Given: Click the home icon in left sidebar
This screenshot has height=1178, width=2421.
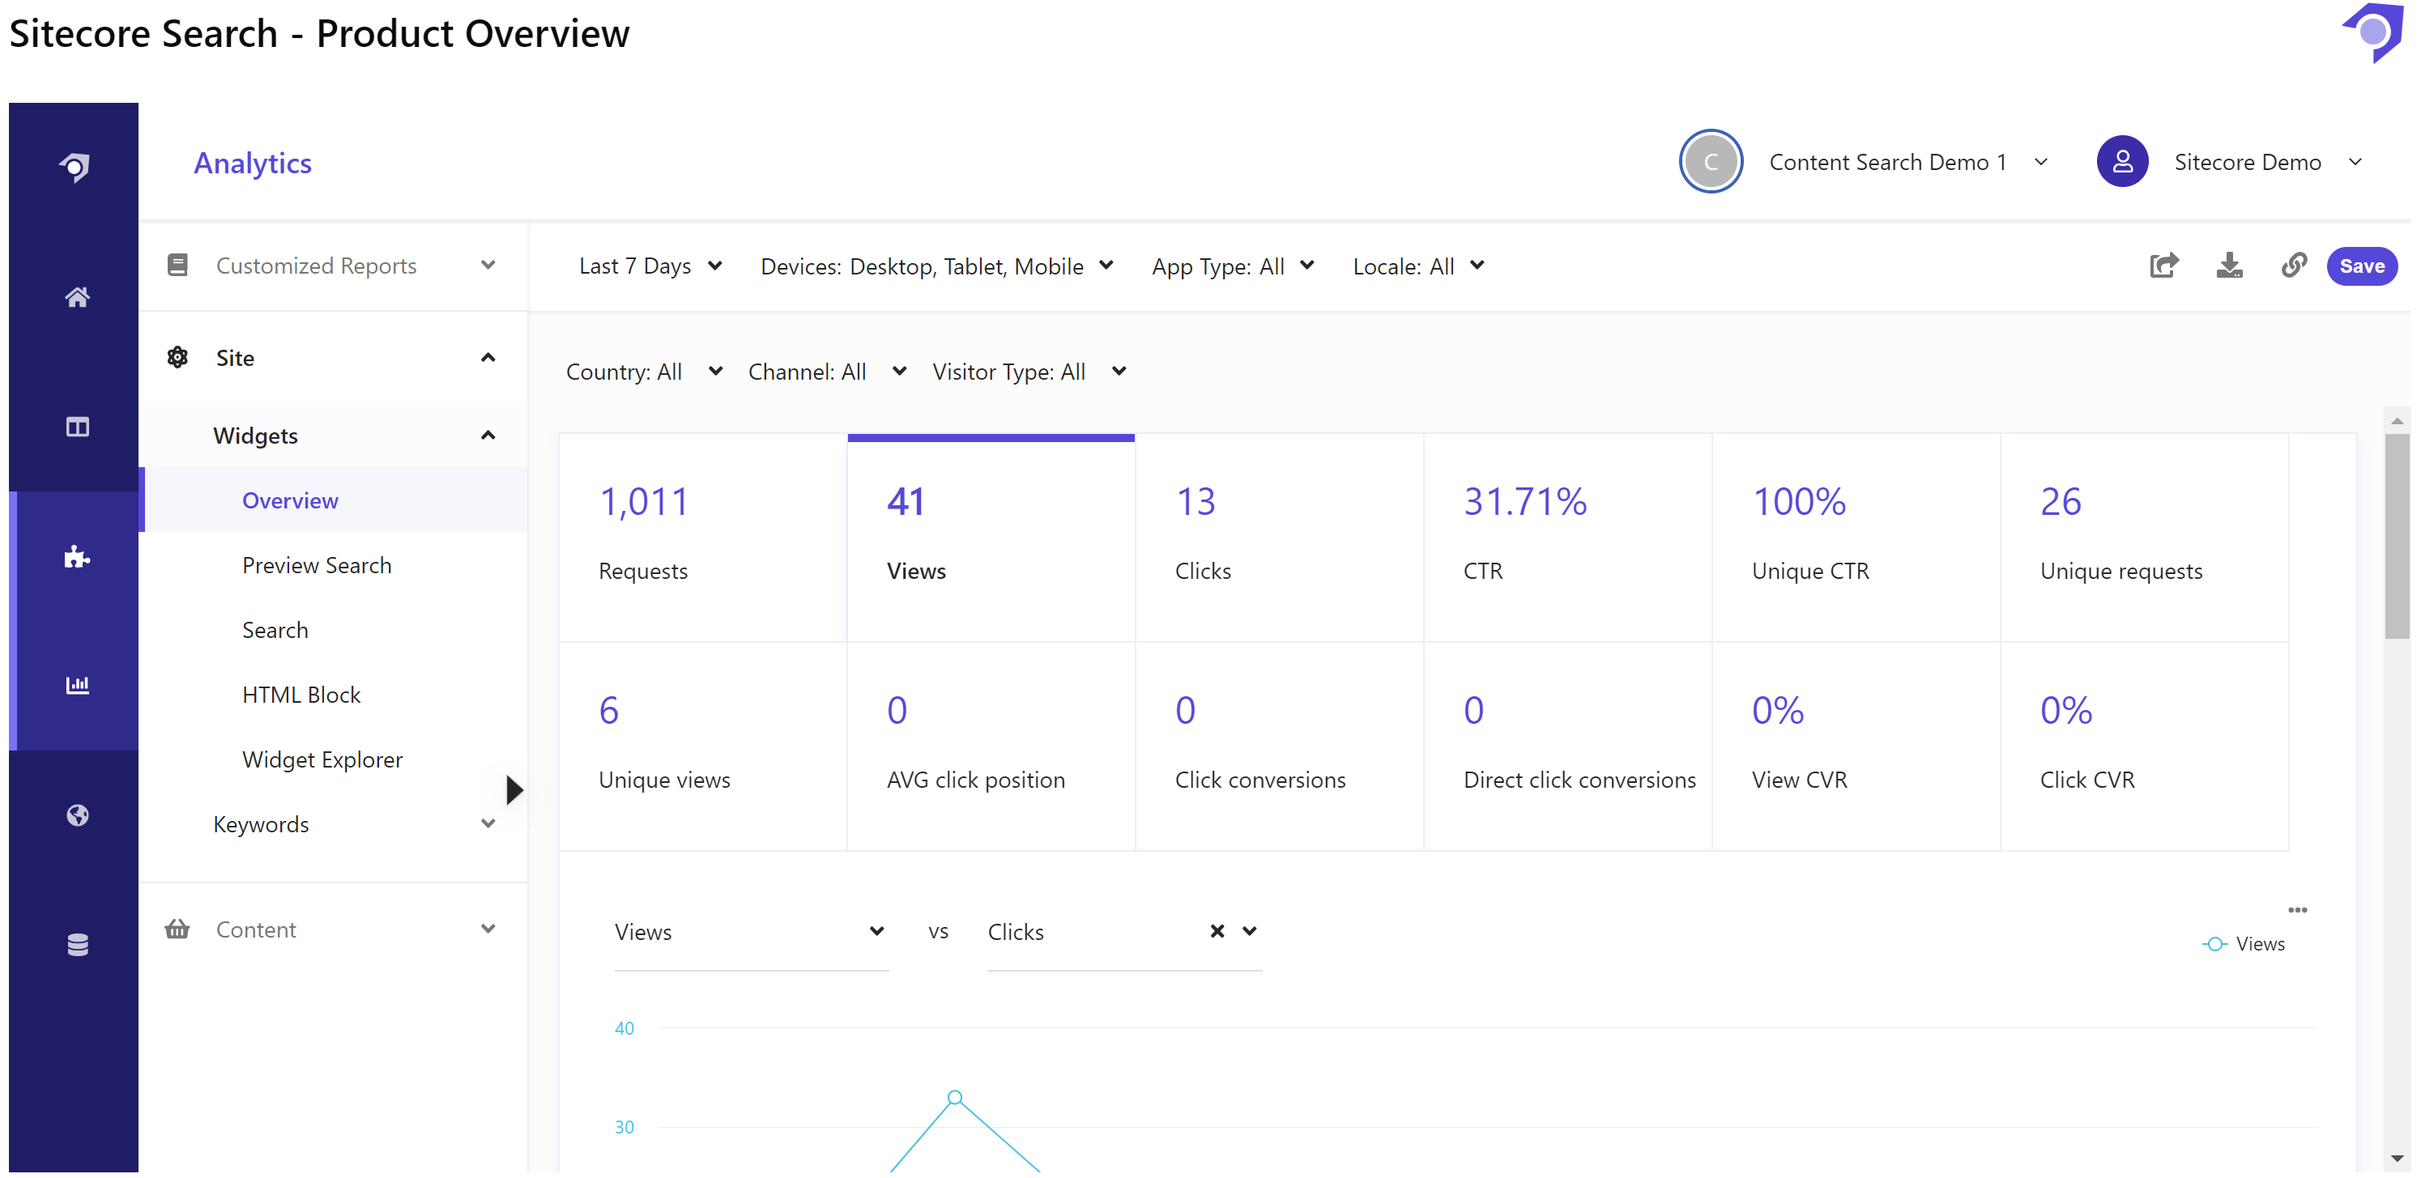Looking at the screenshot, I should (77, 298).
